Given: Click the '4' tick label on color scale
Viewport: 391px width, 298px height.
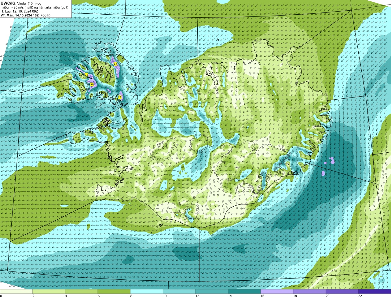Looking at the screenshot, I should click(x=66, y=296).
